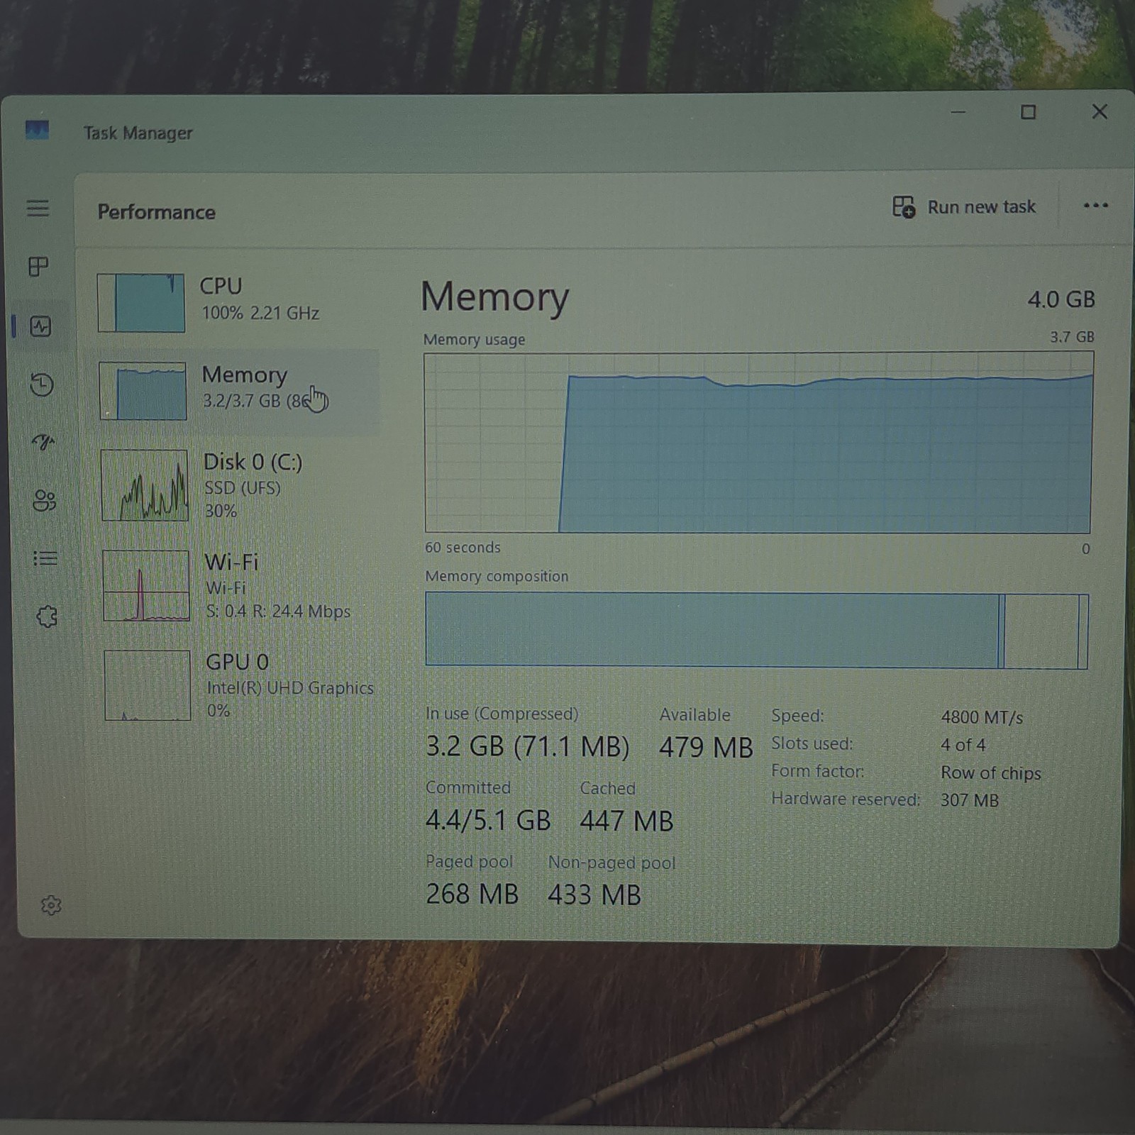1135x1135 pixels.
Task: Click the Performance page heading
Action: coord(157,212)
